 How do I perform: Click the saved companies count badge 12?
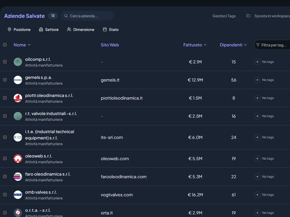(x=53, y=16)
